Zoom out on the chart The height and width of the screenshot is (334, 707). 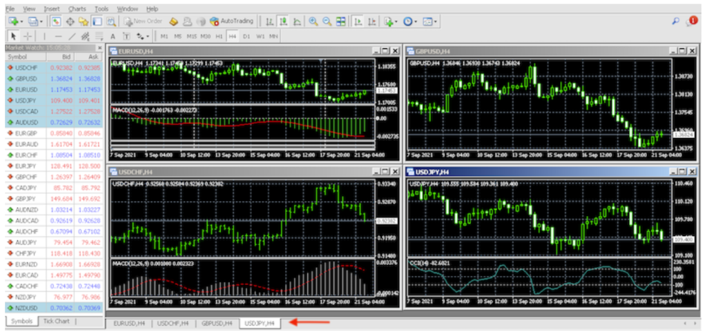327,21
